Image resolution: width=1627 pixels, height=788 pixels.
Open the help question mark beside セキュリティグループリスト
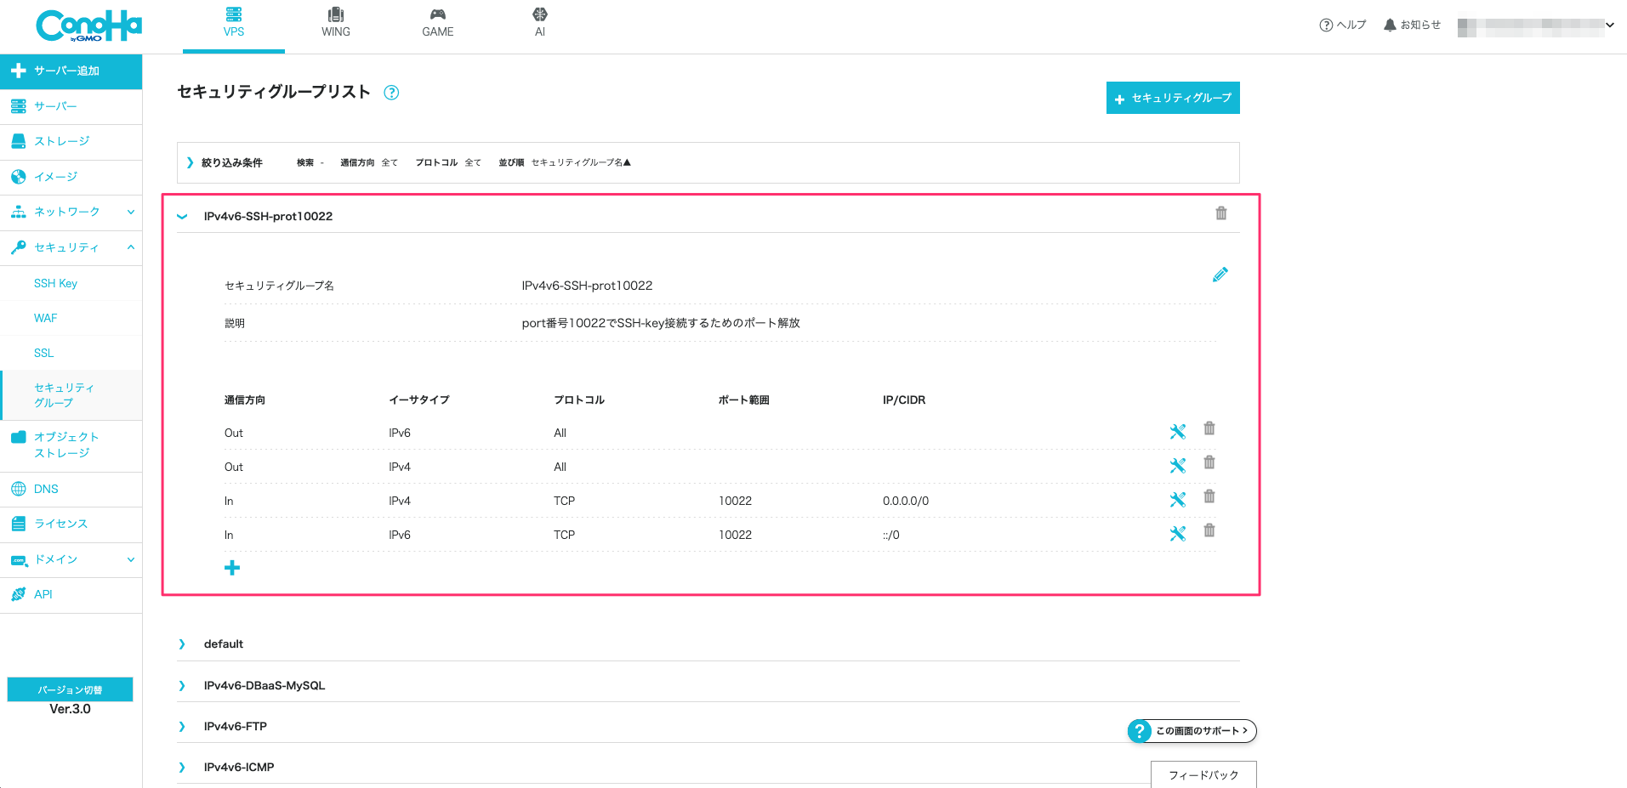[x=392, y=93]
